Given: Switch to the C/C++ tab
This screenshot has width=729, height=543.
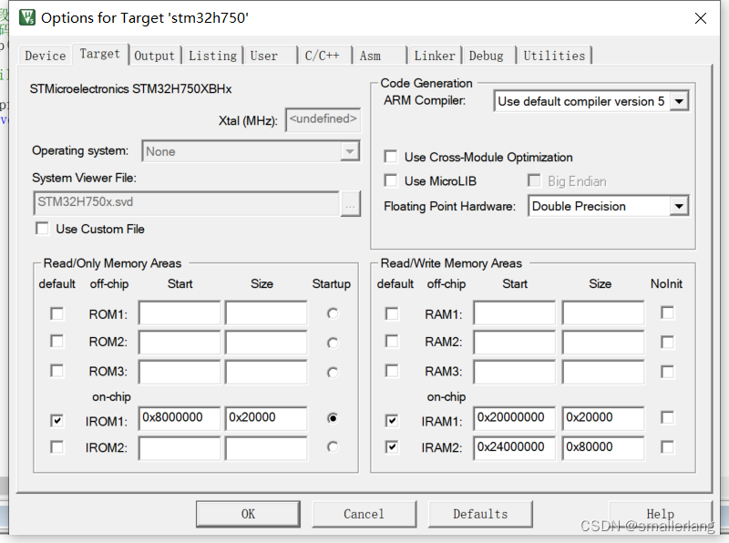Looking at the screenshot, I should click(324, 55).
